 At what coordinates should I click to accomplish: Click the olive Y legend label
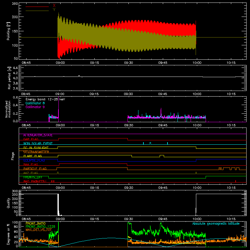point(54,10)
